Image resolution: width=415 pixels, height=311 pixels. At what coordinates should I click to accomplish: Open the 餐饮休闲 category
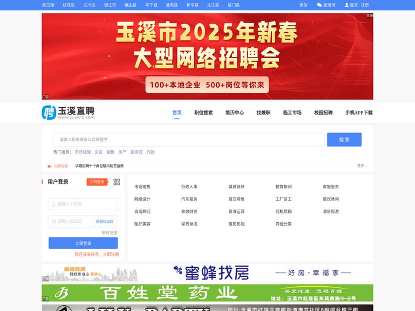click(331, 199)
